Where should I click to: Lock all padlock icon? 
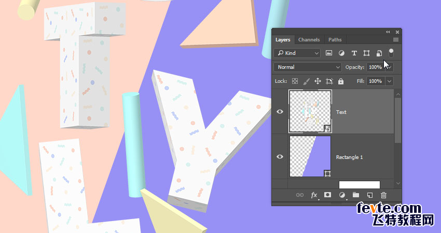point(341,81)
